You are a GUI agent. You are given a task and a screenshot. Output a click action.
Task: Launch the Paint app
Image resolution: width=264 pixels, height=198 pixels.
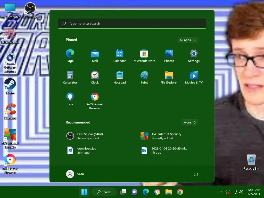point(144,77)
